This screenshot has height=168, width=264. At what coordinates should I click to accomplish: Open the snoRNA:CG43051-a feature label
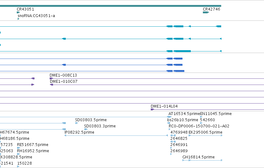click(36, 16)
